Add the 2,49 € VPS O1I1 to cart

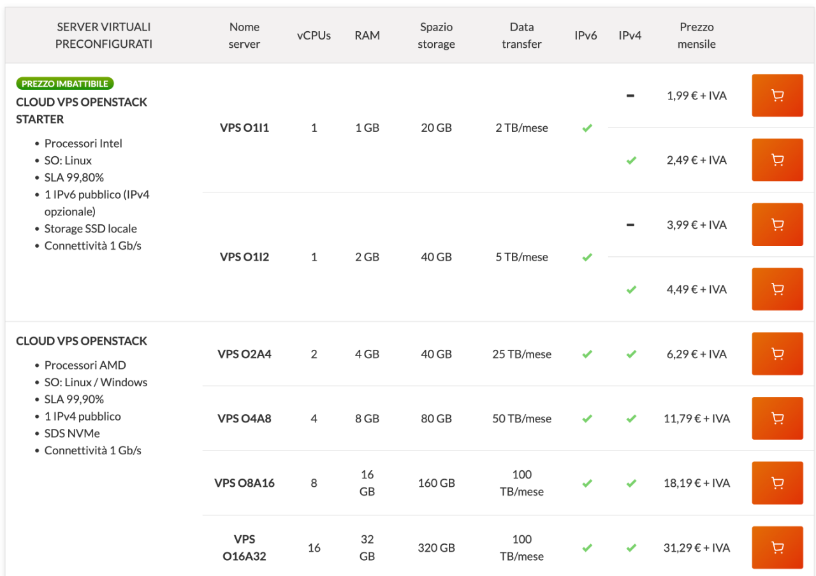click(x=777, y=160)
